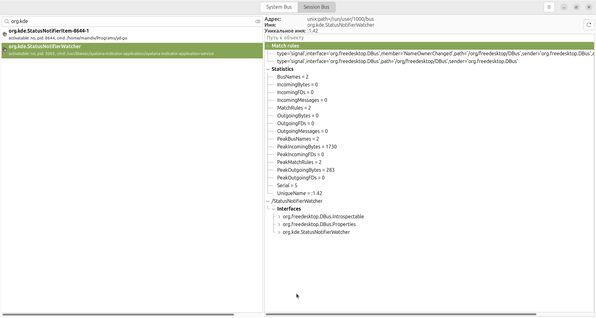This screenshot has width=596, height=318.
Task: Collapse the Interfaces node
Action: 273,209
